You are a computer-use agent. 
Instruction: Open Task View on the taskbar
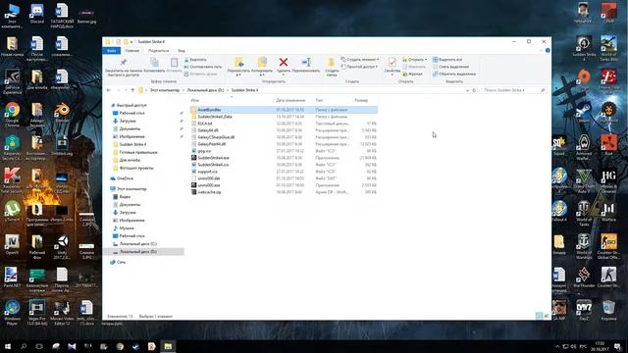39,346
